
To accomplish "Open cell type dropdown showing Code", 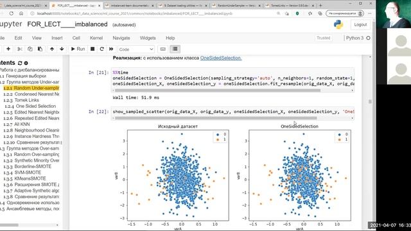I will [136, 49].
